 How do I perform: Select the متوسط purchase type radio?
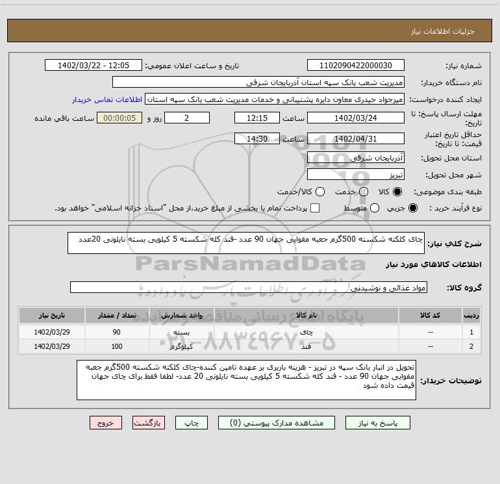tap(375, 208)
